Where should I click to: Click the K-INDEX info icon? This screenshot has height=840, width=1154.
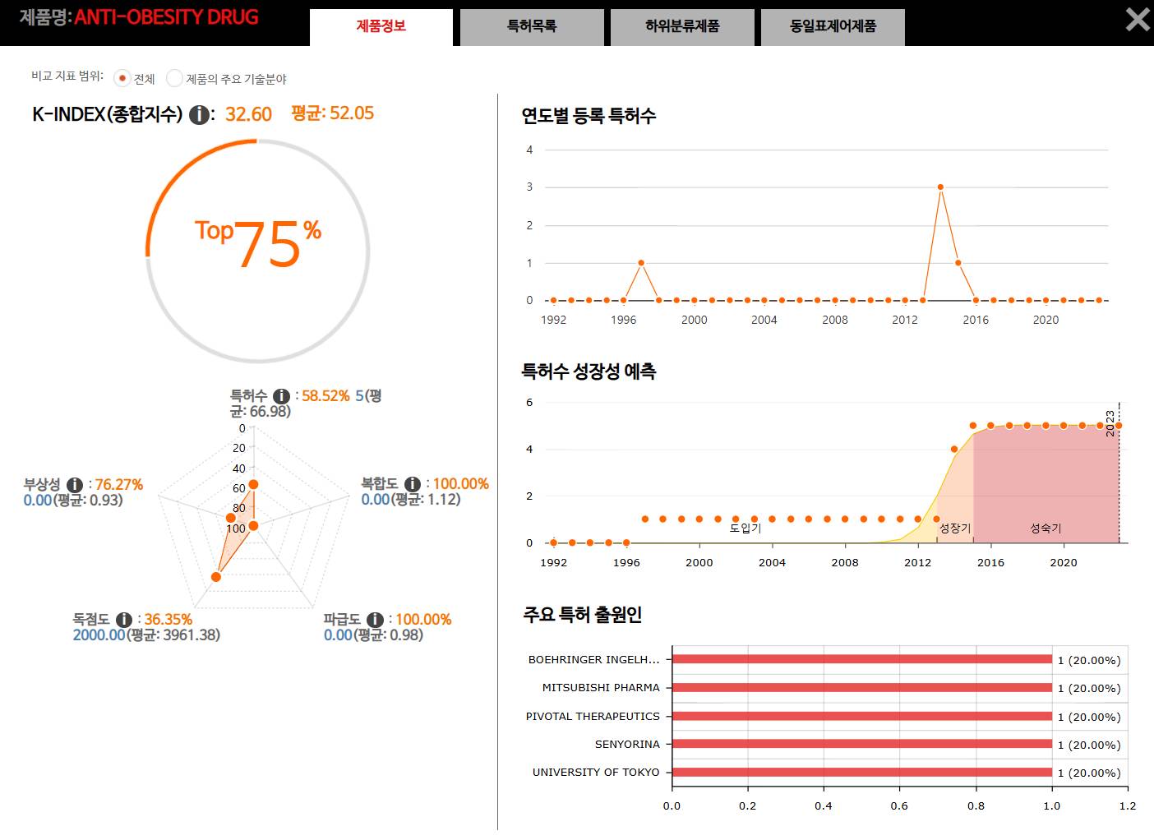[199, 115]
